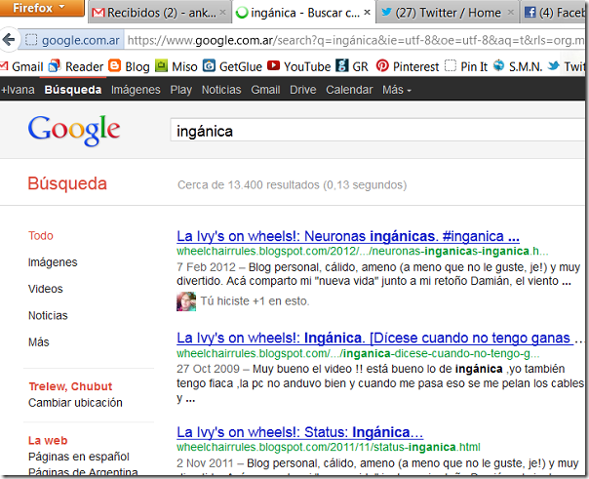Click the status-inganica.html green URL
Viewport: 589px width, 479px height.
pyautogui.click(x=329, y=447)
